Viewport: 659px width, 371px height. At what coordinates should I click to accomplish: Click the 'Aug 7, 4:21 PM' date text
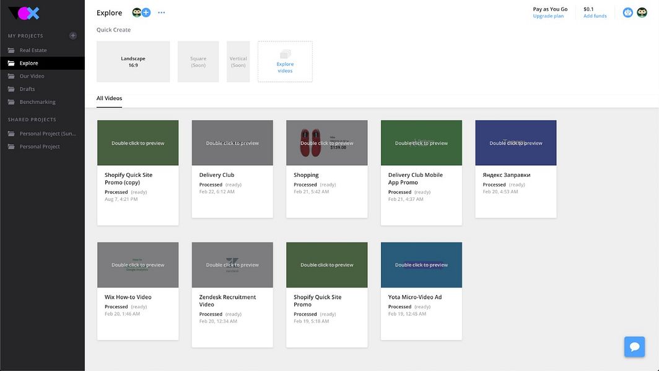(x=121, y=199)
